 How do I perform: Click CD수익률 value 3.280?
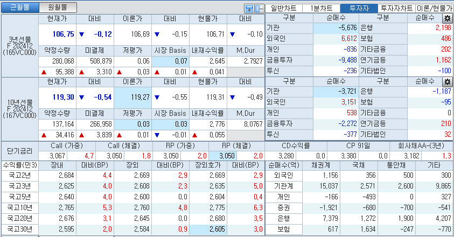pos(280,156)
